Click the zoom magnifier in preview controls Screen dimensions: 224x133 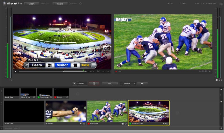tap(98, 71)
